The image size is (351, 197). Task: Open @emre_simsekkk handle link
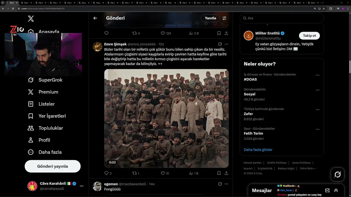pos(141,44)
